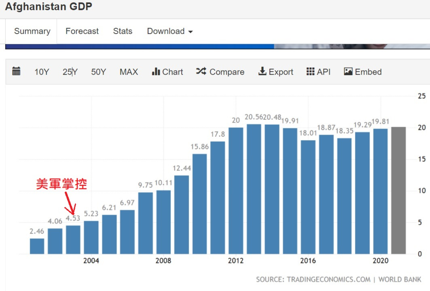Show MAX historical data range
This screenshot has width=430, height=291.
[129, 72]
